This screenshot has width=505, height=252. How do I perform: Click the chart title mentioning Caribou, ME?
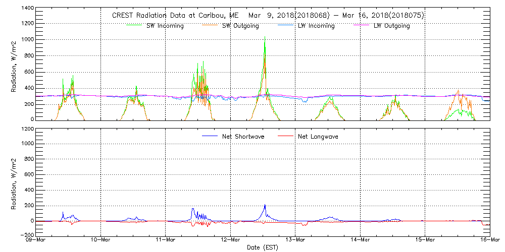pyautogui.click(x=268, y=16)
